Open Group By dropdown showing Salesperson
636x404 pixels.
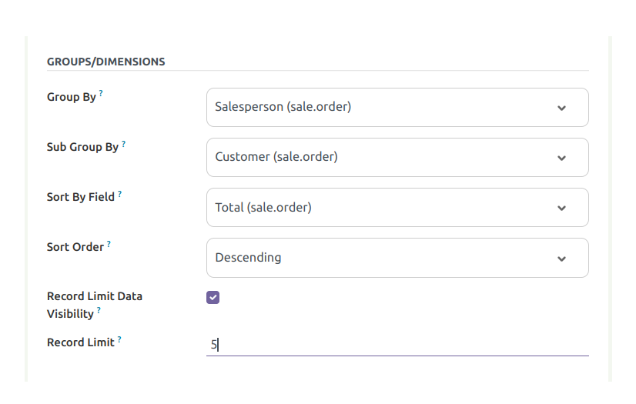tap(385, 107)
